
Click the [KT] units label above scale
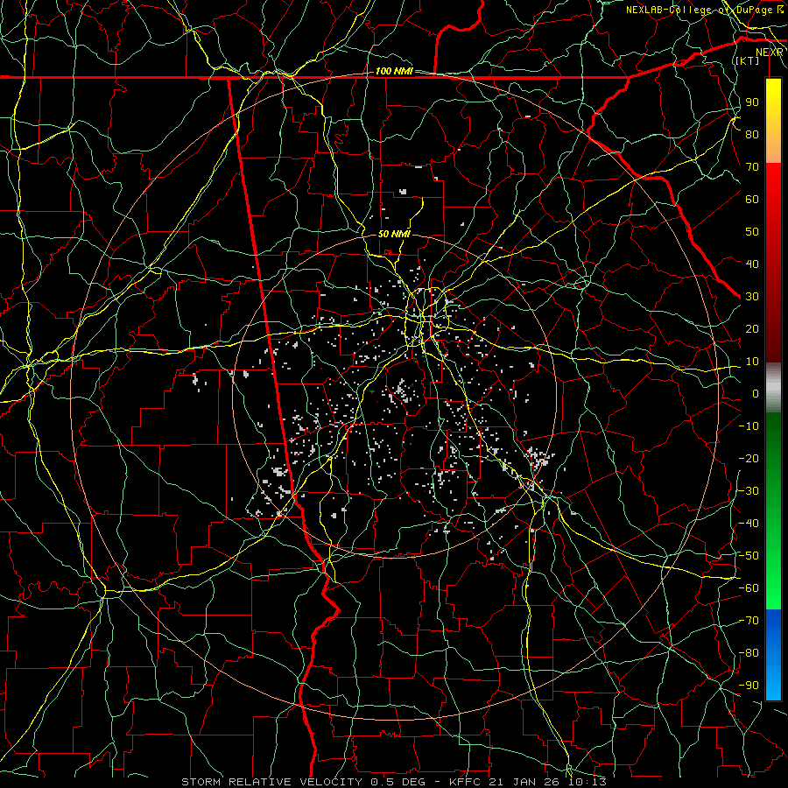click(747, 60)
